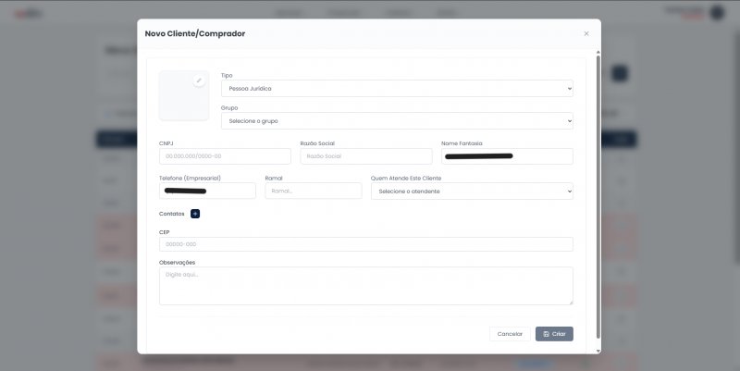Viewport: 740px width, 371px height.
Task: Click the pencil edit icon on avatar
Action: 199,80
